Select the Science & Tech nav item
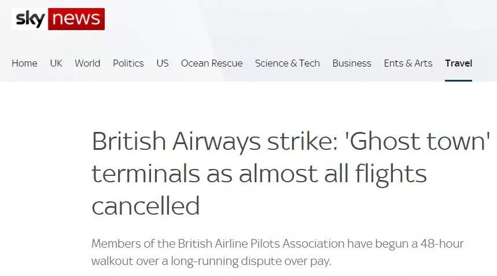Viewport: 497px width, 276px height. pyautogui.click(x=288, y=63)
